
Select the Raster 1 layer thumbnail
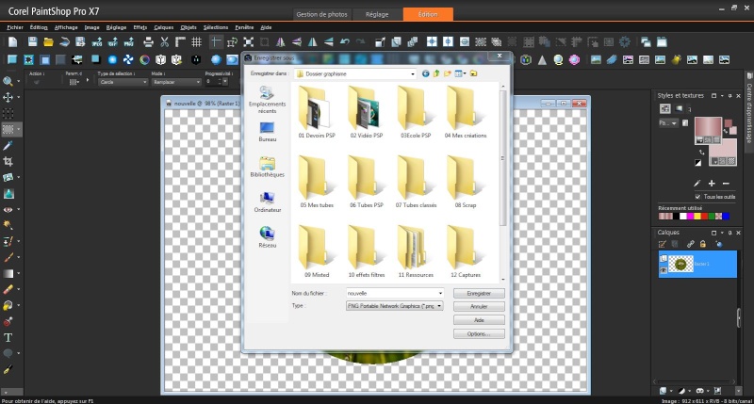click(x=680, y=264)
